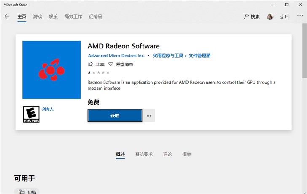Image resolution: width=307 pixels, height=194 pixels.
Task: Open downloads and updates (14)
Action: [284, 16]
